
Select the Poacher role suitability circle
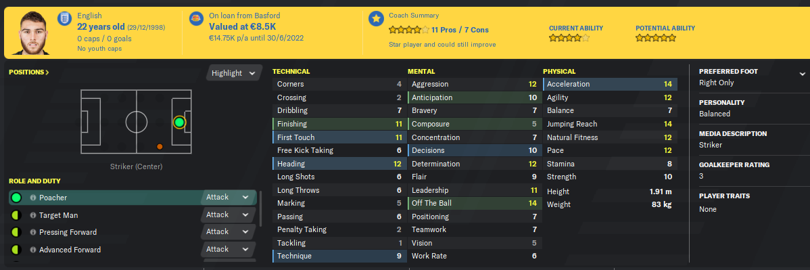point(16,198)
